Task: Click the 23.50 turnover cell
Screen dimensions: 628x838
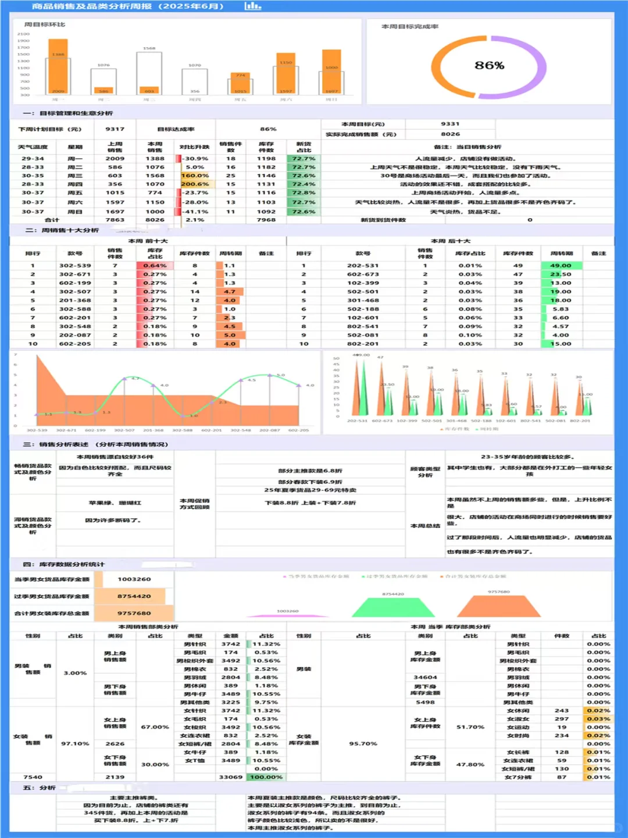Action: coord(561,274)
